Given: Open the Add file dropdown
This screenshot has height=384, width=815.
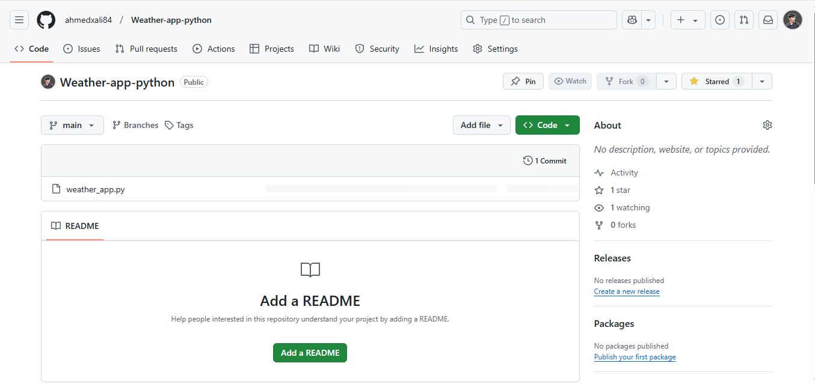Looking at the screenshot, I should coord(481,125).
